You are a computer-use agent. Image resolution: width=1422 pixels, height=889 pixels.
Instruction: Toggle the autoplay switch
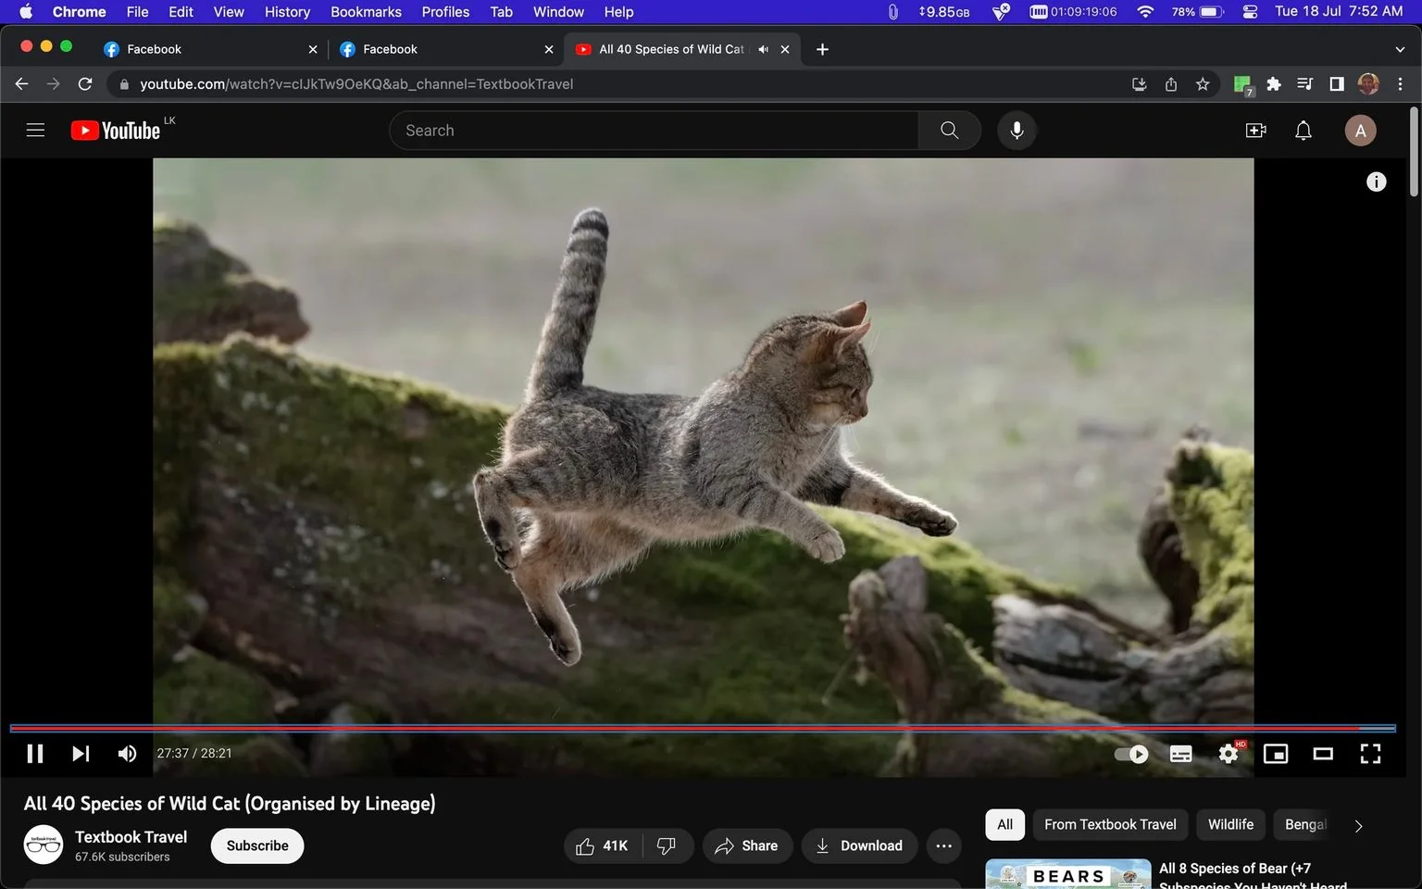[x=1131, y=754]
